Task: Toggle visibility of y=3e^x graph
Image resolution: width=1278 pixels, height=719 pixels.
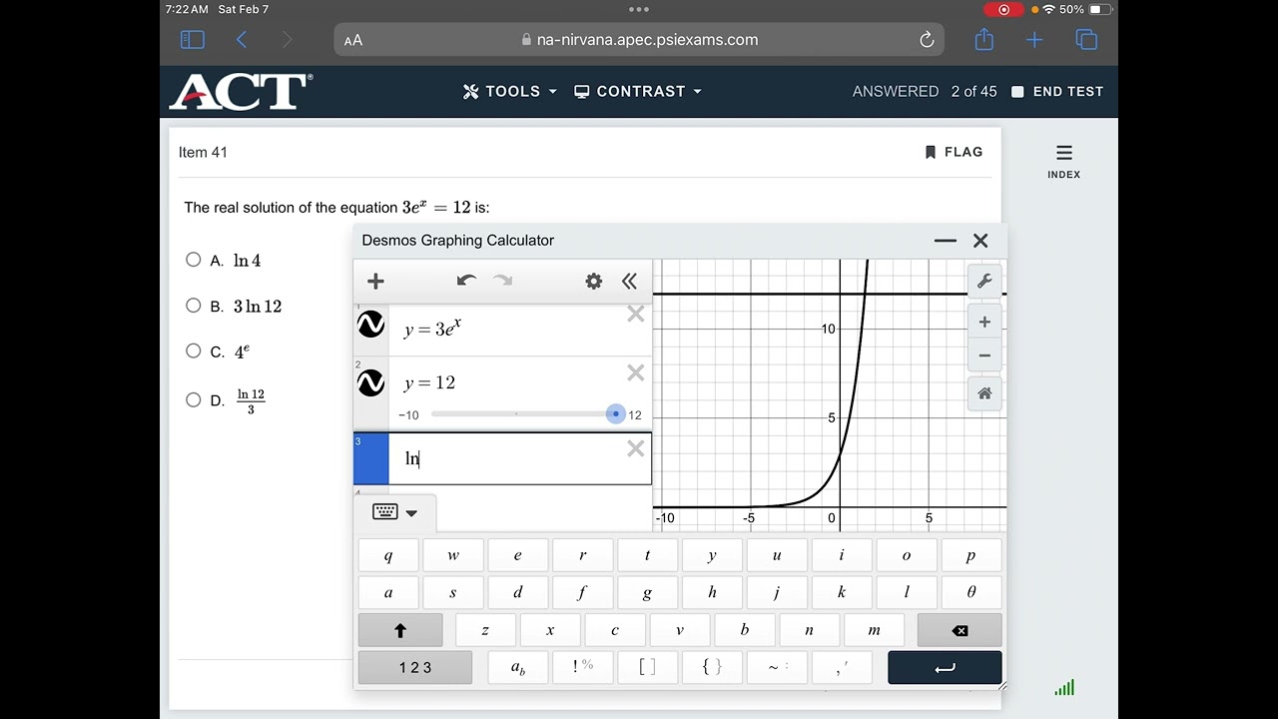Action: tap(371, 324)
